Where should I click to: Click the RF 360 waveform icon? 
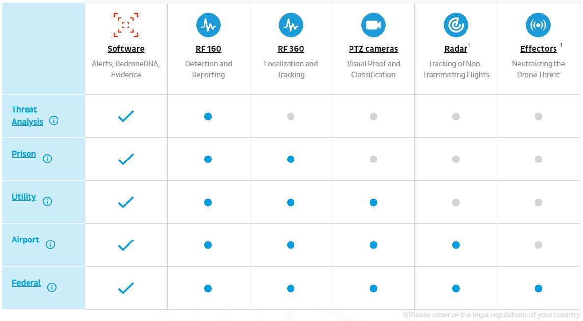291,25
